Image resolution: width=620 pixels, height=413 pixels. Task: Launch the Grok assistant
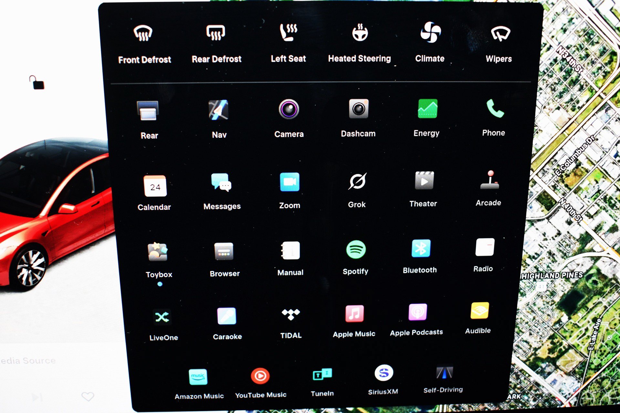357,190
